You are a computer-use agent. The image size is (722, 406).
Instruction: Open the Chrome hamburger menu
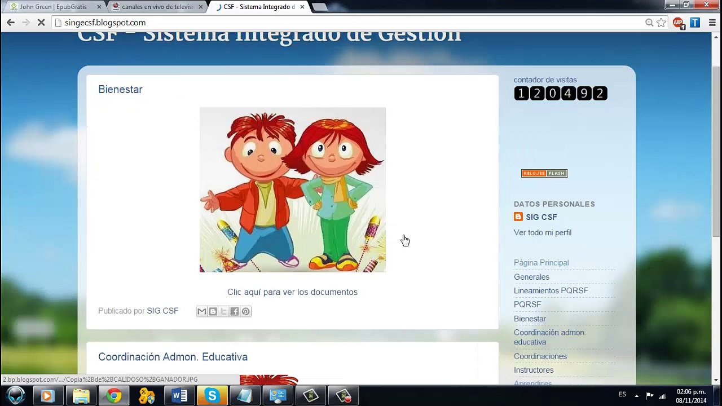click(x=712, y=23)
